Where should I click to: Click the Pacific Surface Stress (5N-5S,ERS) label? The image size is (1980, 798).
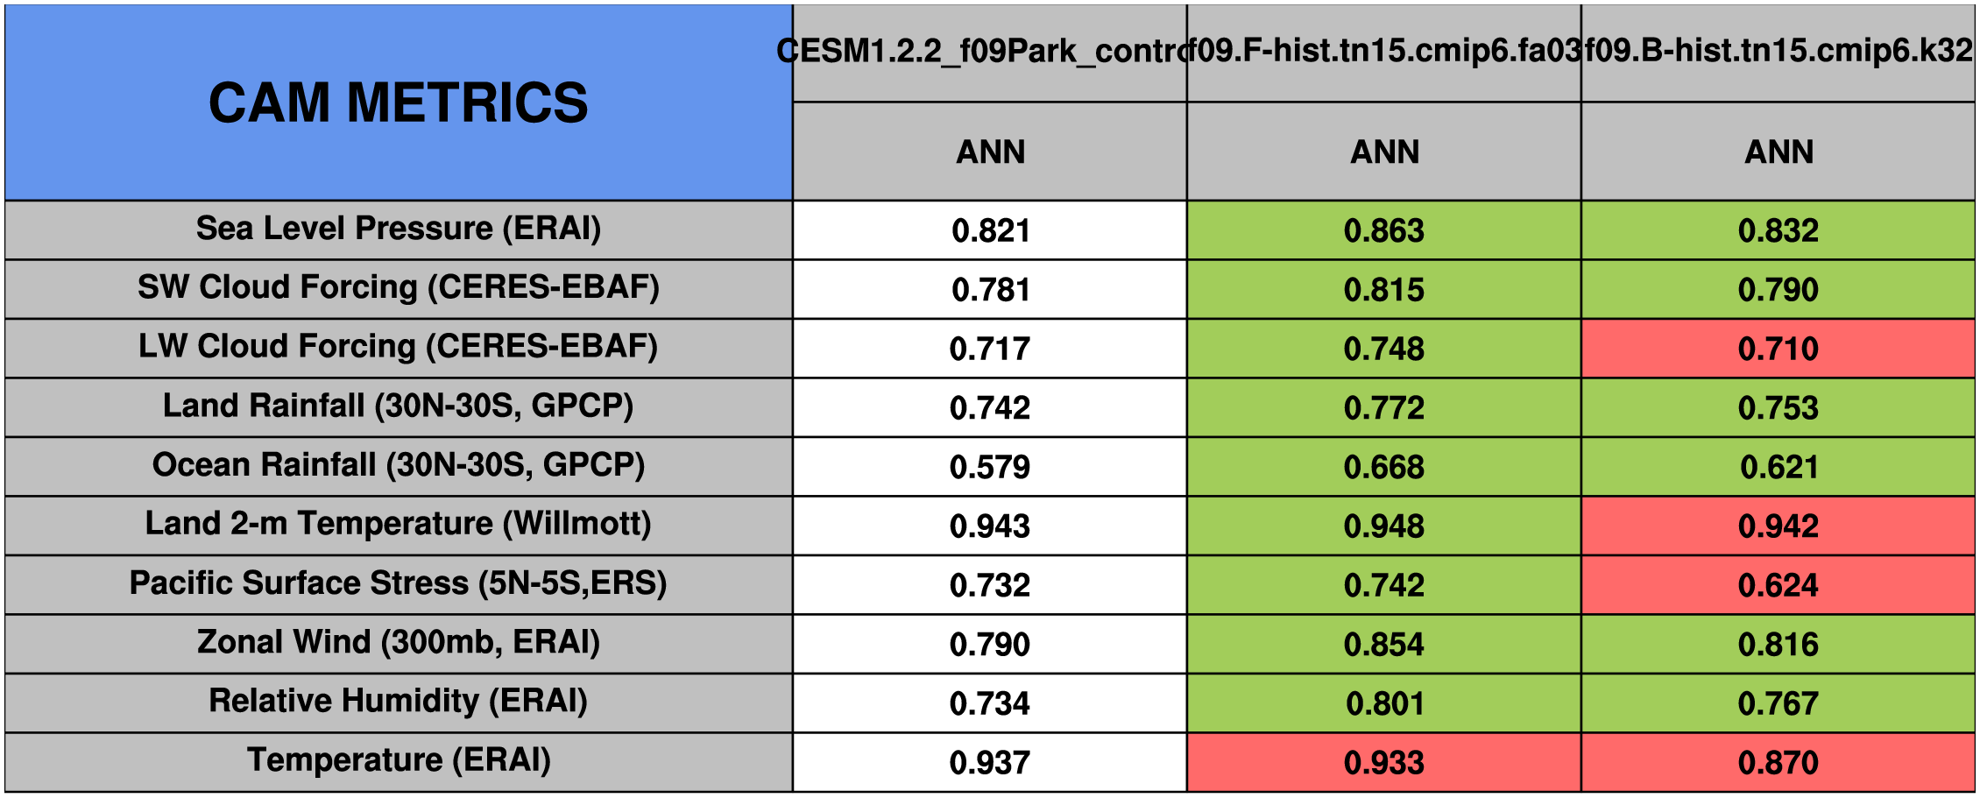point(399,583)
